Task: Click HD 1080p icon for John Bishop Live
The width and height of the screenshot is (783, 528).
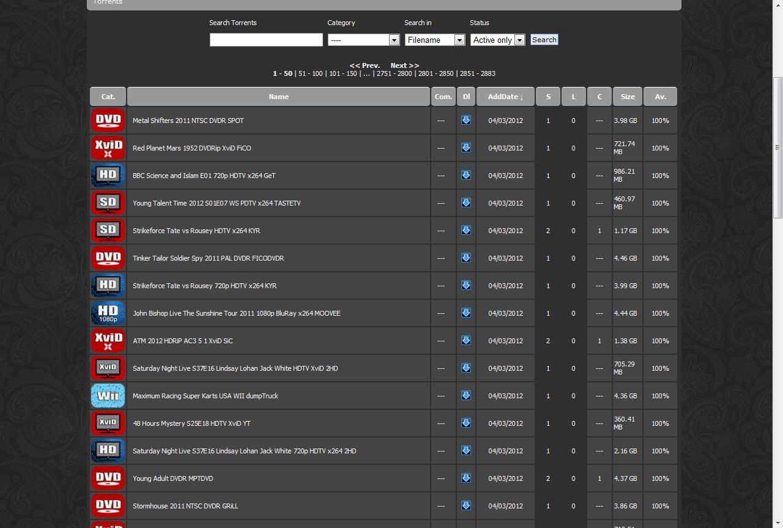Action: (108, 313)
